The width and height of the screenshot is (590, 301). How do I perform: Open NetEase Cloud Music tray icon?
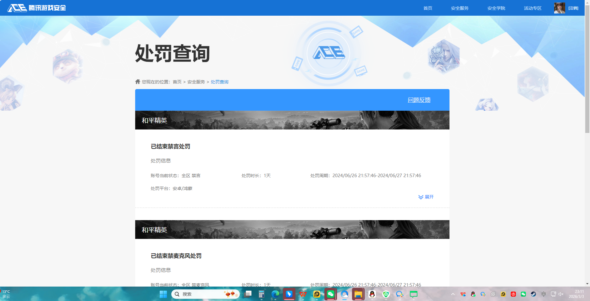coord(513,294)
